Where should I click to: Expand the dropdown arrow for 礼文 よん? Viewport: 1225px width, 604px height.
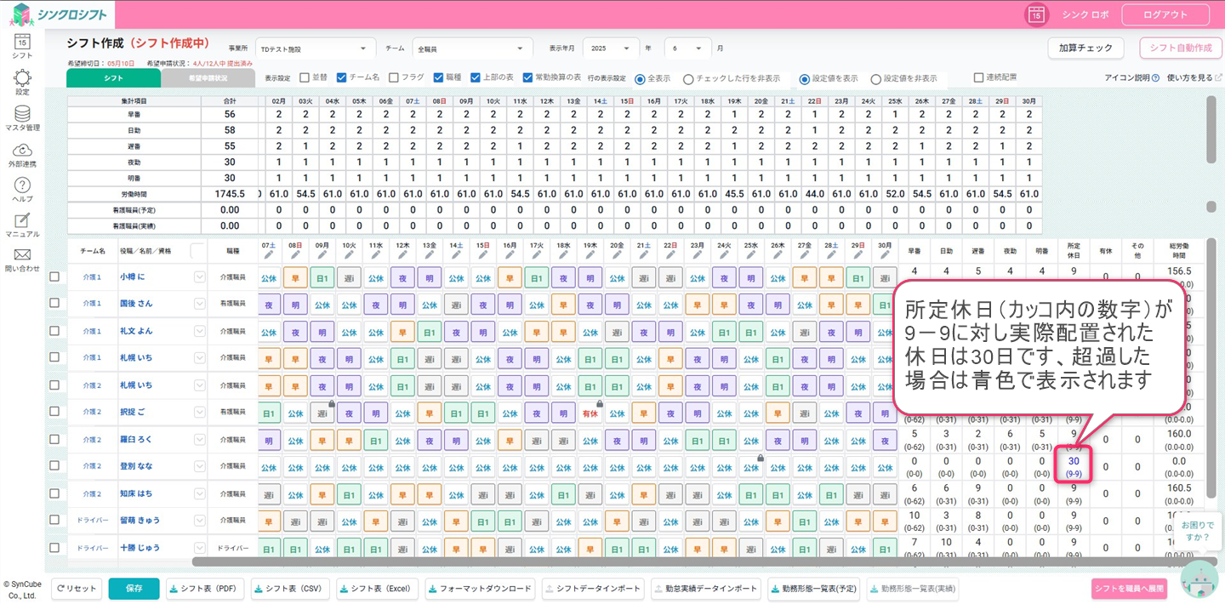pyautogui.click(x=200, y=331)
